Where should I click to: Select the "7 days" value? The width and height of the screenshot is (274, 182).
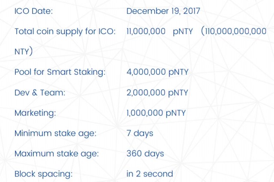(x=140, y=133)
